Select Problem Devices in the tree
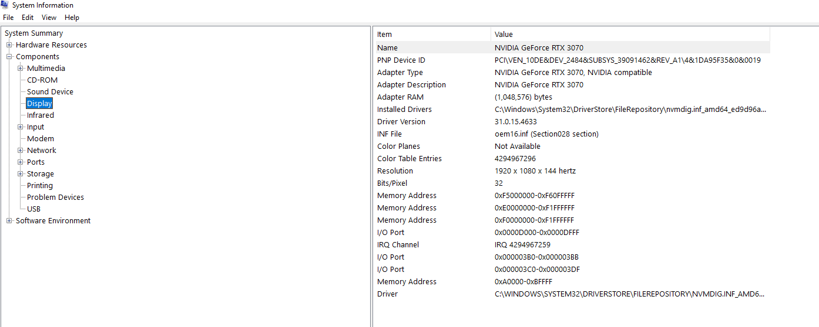 tap(55, 197)
